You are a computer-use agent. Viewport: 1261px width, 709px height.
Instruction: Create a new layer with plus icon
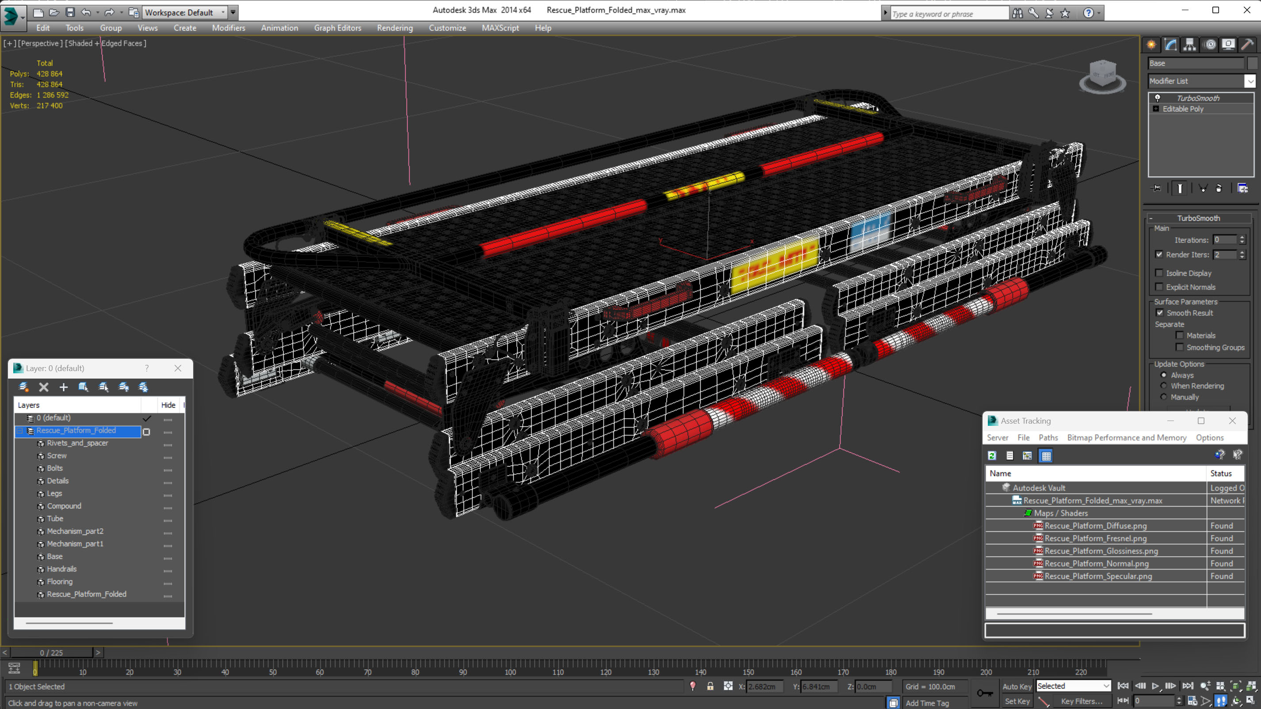64,387
